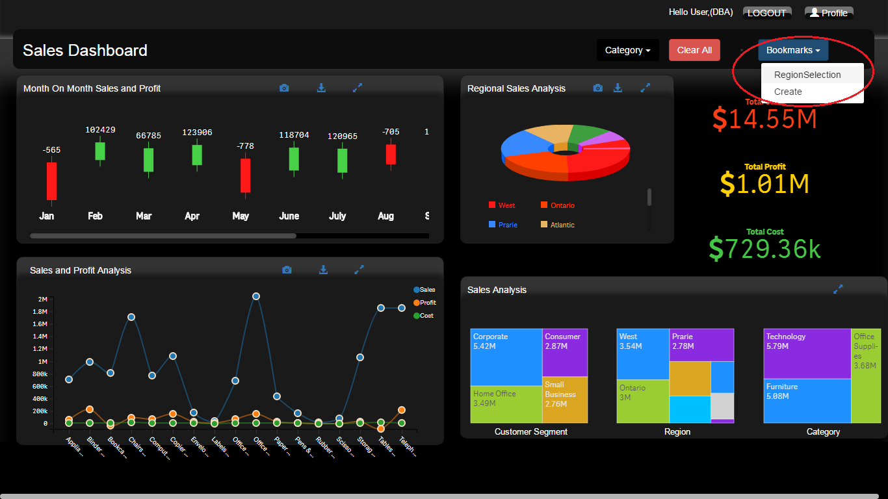Expand Month On Month chart to fullscreen
Screen dimensions: 888x499
pyautogui.click(x=357, y=88)
